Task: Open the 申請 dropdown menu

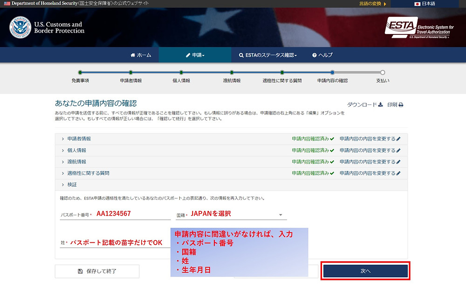Action: pos(195,55)
